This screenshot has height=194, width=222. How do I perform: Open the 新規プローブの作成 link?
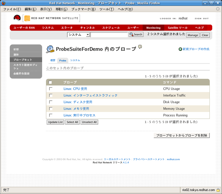(196, 49)
